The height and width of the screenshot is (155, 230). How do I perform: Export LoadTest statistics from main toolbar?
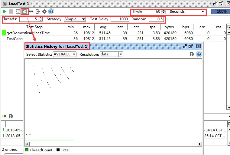(38, 12)
